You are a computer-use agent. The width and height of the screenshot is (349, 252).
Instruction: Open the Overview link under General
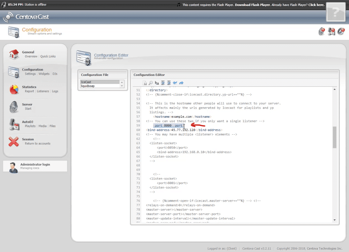pos(31,56)
